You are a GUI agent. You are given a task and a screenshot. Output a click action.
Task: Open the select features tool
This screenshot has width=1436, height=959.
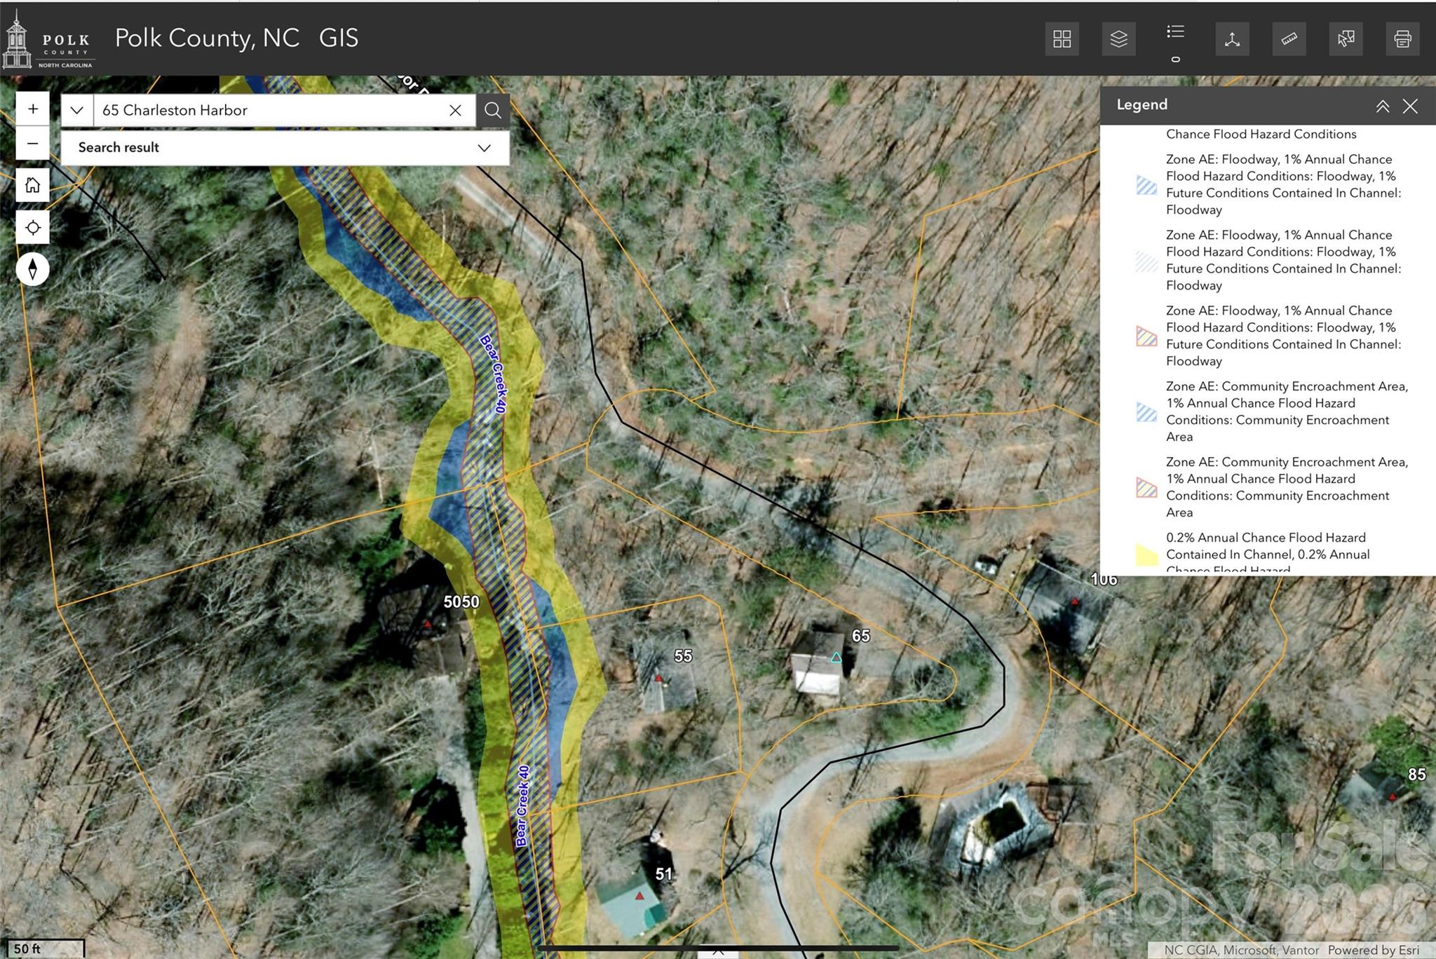pyautogui.click(x=1346, y=39)
